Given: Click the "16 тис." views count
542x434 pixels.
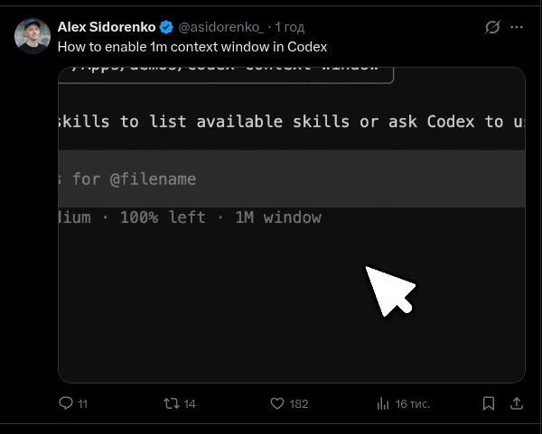Looking at the screenshot, I should click(415, 404).
